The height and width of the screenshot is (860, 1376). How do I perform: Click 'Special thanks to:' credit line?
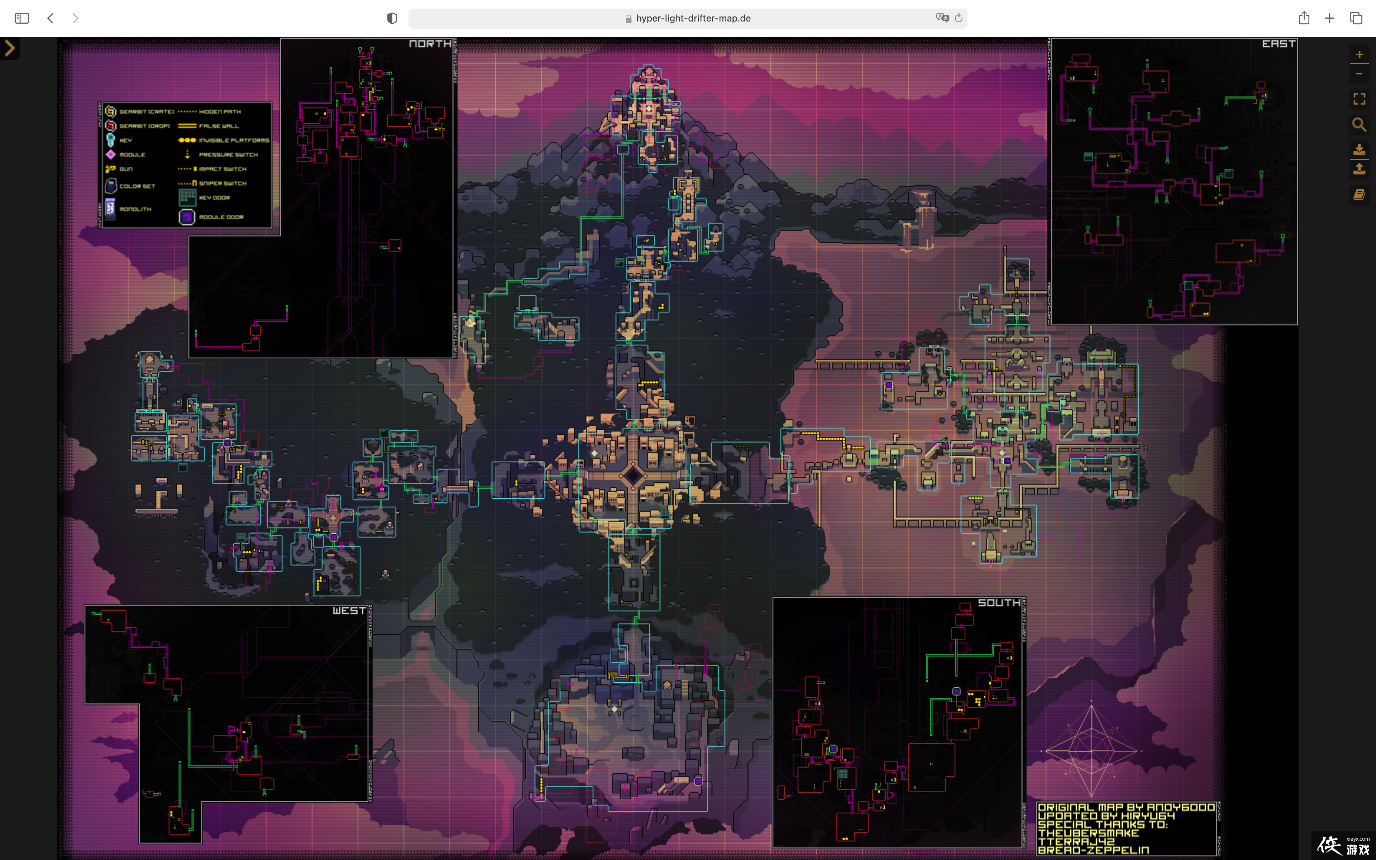pyautogui.click(x=1103, y=824)
